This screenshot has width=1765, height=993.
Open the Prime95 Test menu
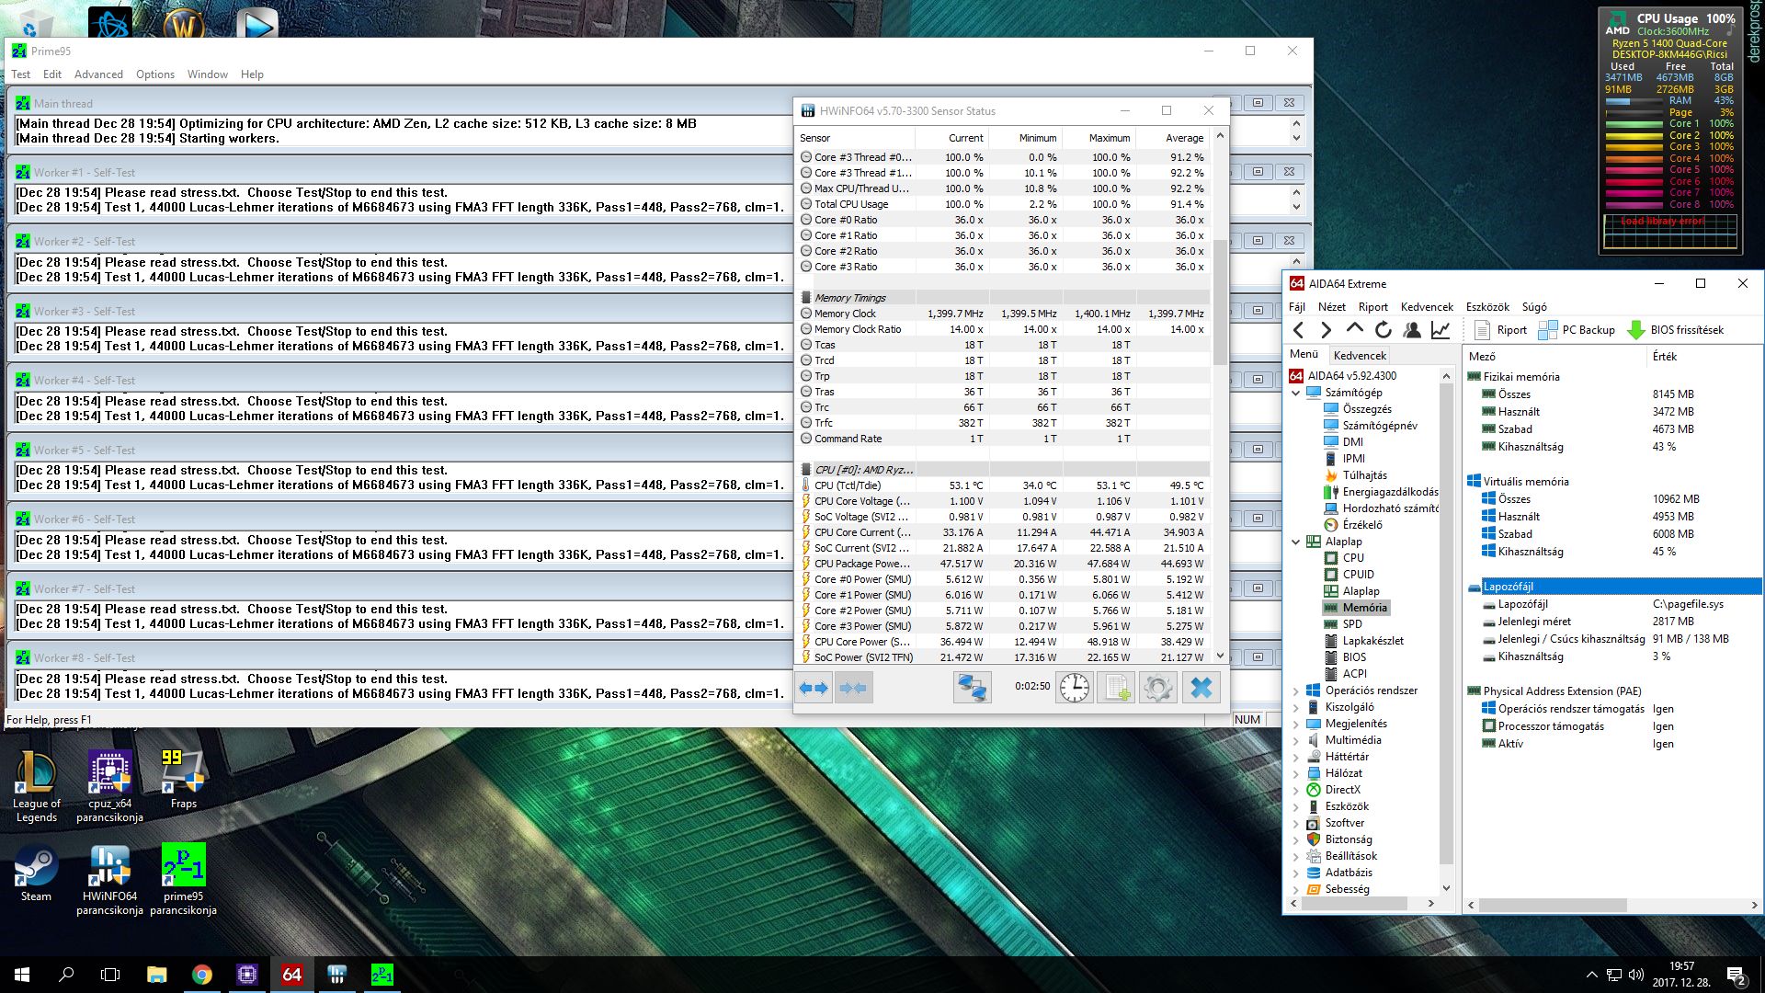(x=20, y=74)
